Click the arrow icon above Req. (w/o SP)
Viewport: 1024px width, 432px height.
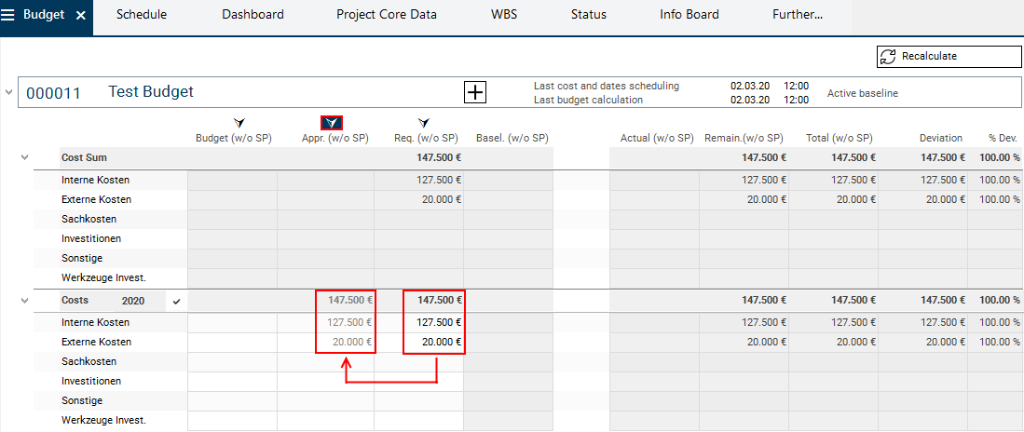coord(425,122)
